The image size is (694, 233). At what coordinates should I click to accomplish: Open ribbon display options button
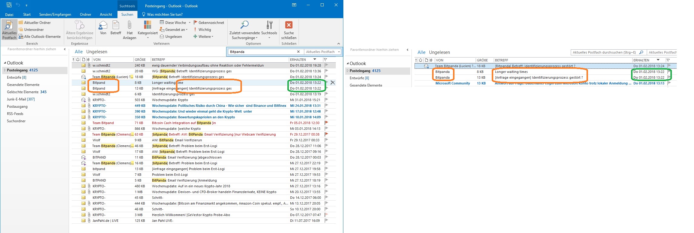294,5
